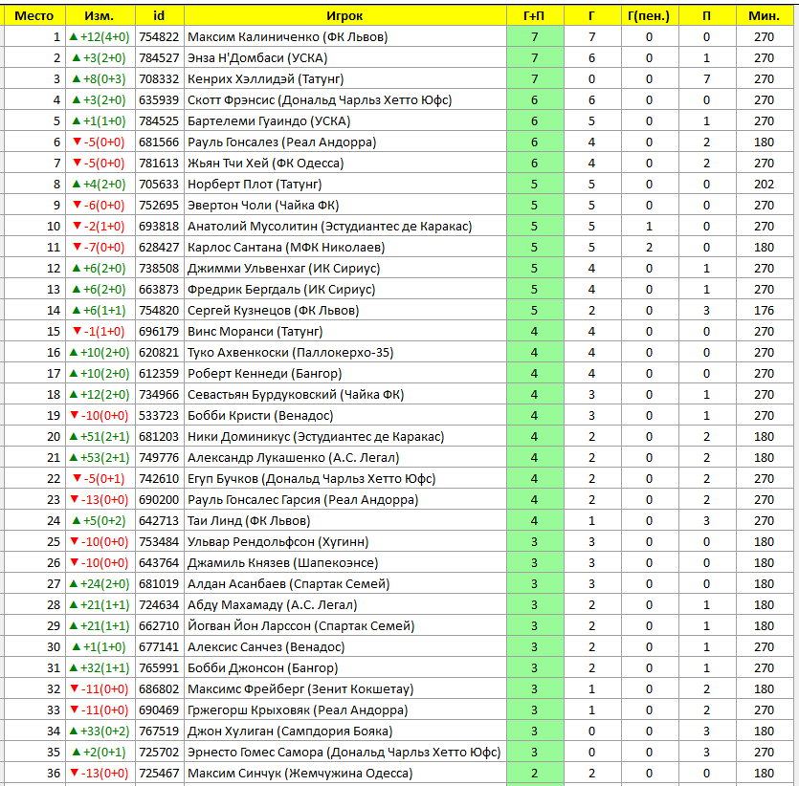Image resolution: width=799 pixels, height=786 pixels.
Task: Click the 'Г(пен.)' column header
Action: [x=649, y=16]
